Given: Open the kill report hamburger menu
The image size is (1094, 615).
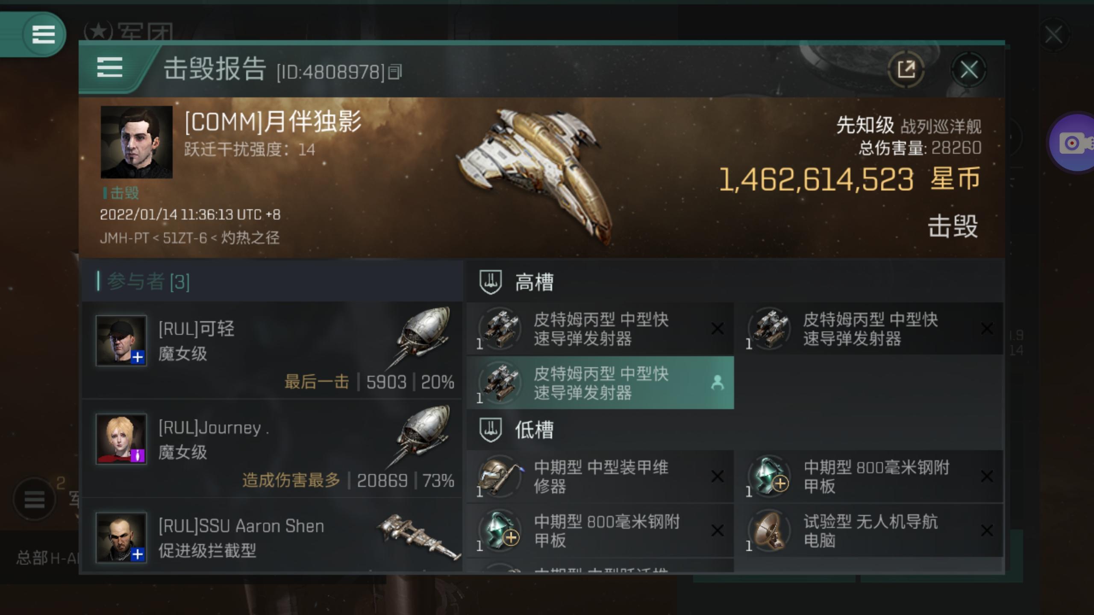Looking at the screenshot, I should [x=110, y=68].
